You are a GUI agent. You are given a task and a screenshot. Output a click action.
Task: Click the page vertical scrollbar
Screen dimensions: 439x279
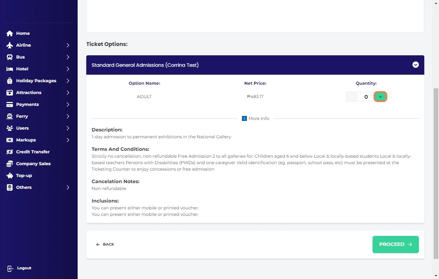[436, 172]
